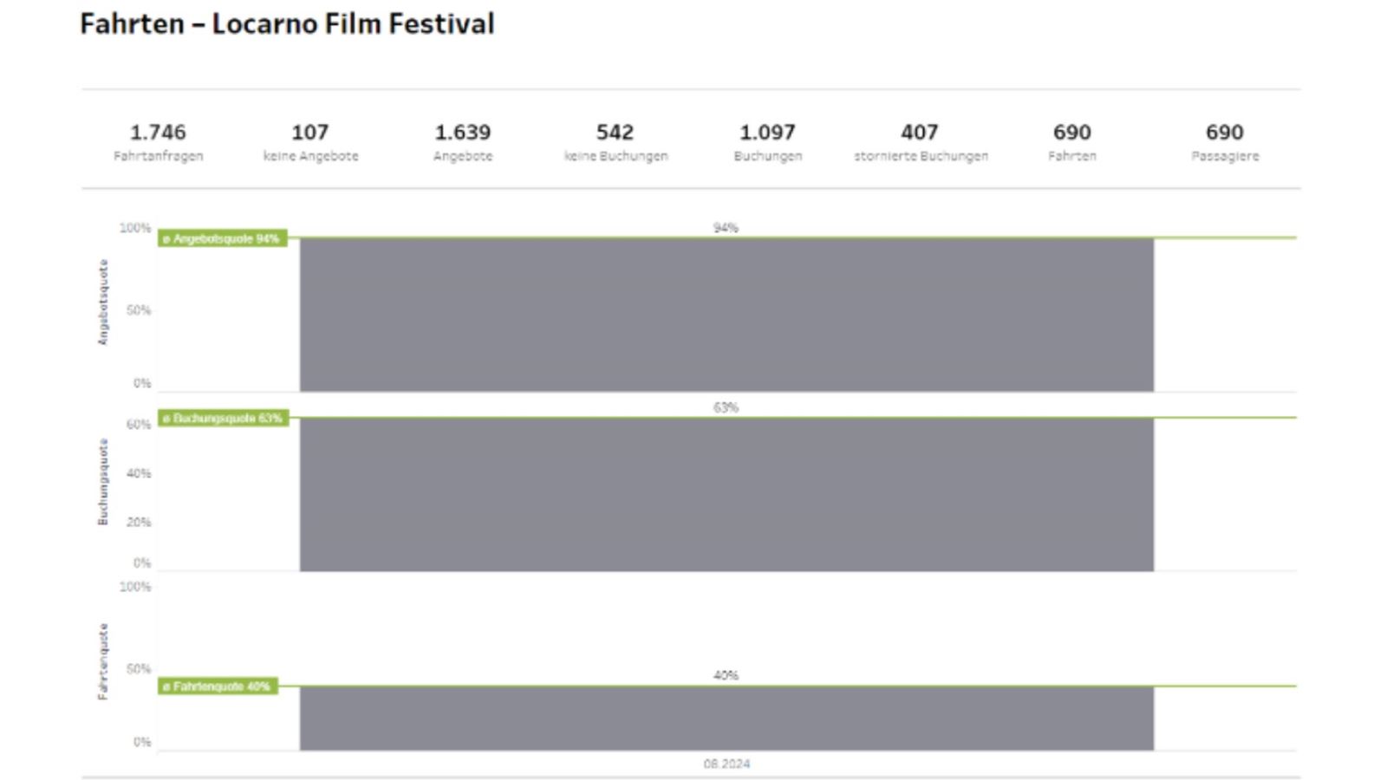Viewport: 1387px width, 780px height.
Task: Click the 1.746 Fahrtanfragen KPI value
Action: click(x=158, y=133)
